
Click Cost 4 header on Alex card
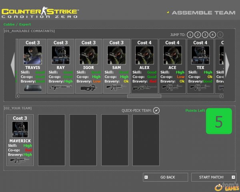tap(144, 42)
